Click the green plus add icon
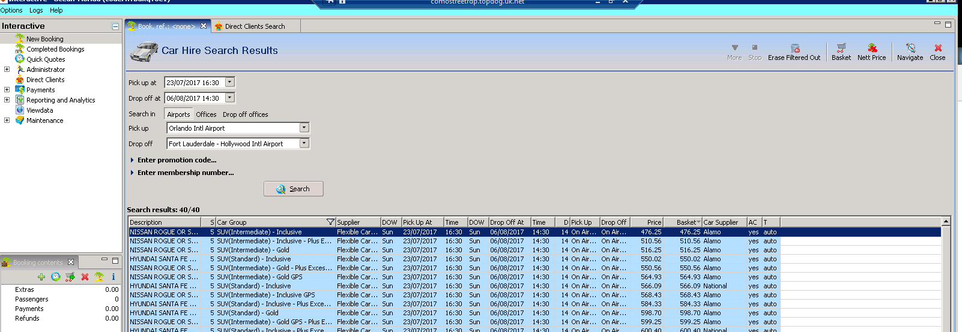Viewport: 962px width, 332px height. point(41,277)
